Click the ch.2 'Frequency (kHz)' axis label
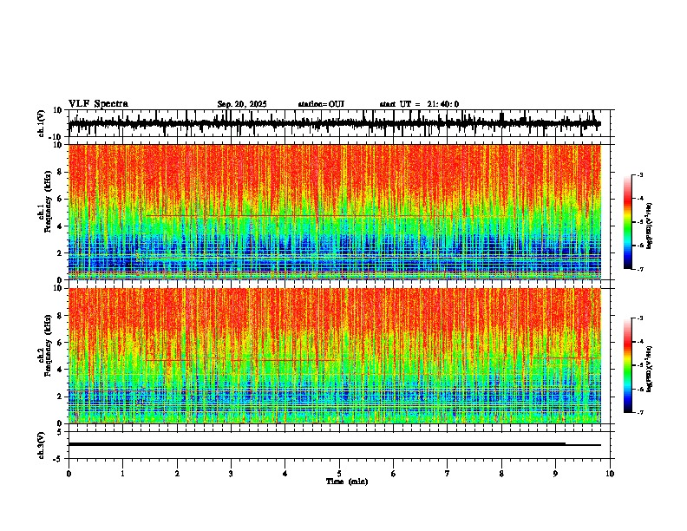Viewport: 687px width, 531px height. coord(48,345)
